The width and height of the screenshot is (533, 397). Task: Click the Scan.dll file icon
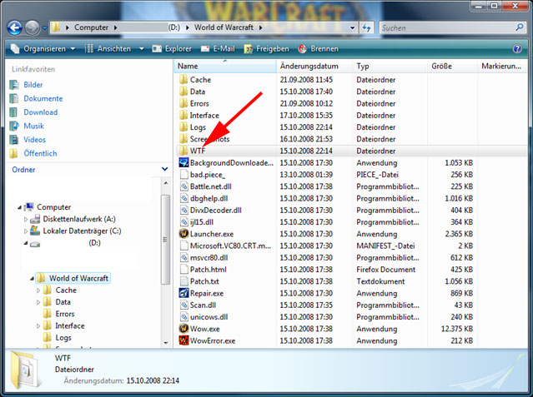pyautogui.click(x=184, y=305)
